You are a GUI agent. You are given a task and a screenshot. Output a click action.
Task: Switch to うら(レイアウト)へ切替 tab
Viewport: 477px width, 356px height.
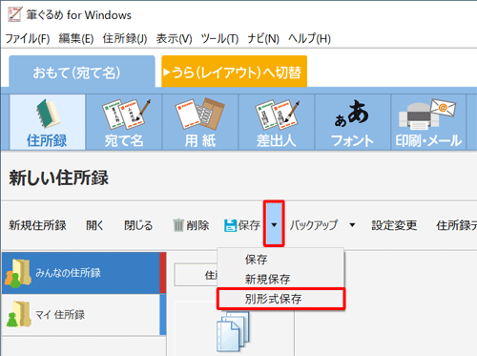point(235,72)
